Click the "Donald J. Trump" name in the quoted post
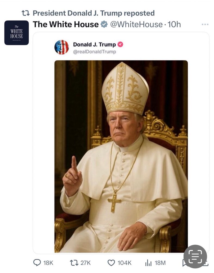214x273 pixels. click(x=94, y=44)
